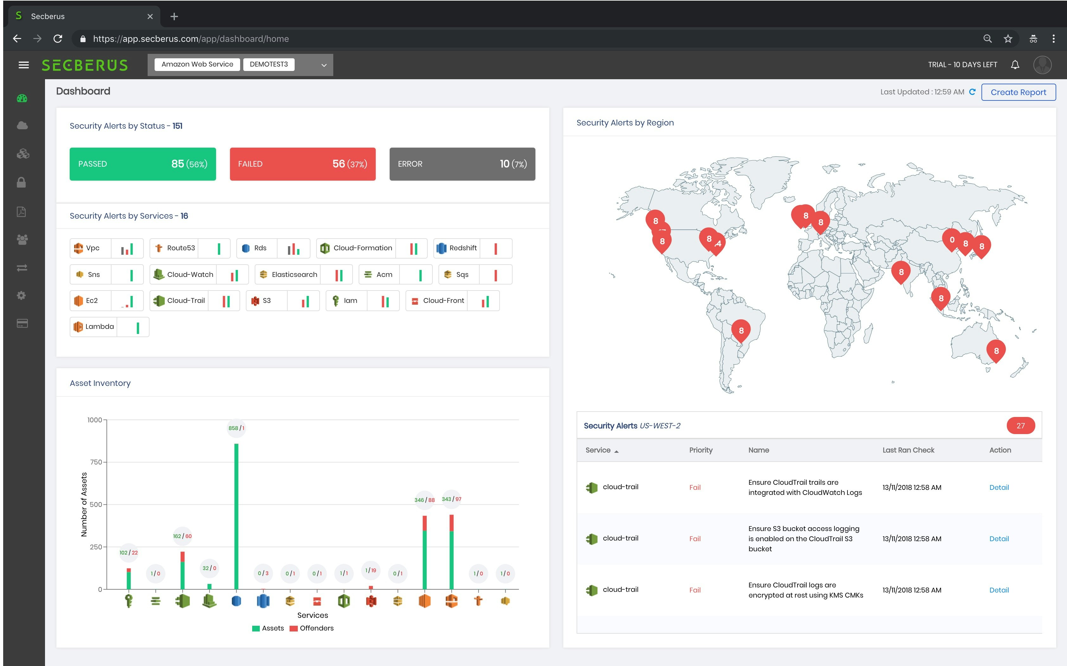1067x666 pixels.
Task: Expand the cloud account selector chevron
Action: [x=324, y=65]
